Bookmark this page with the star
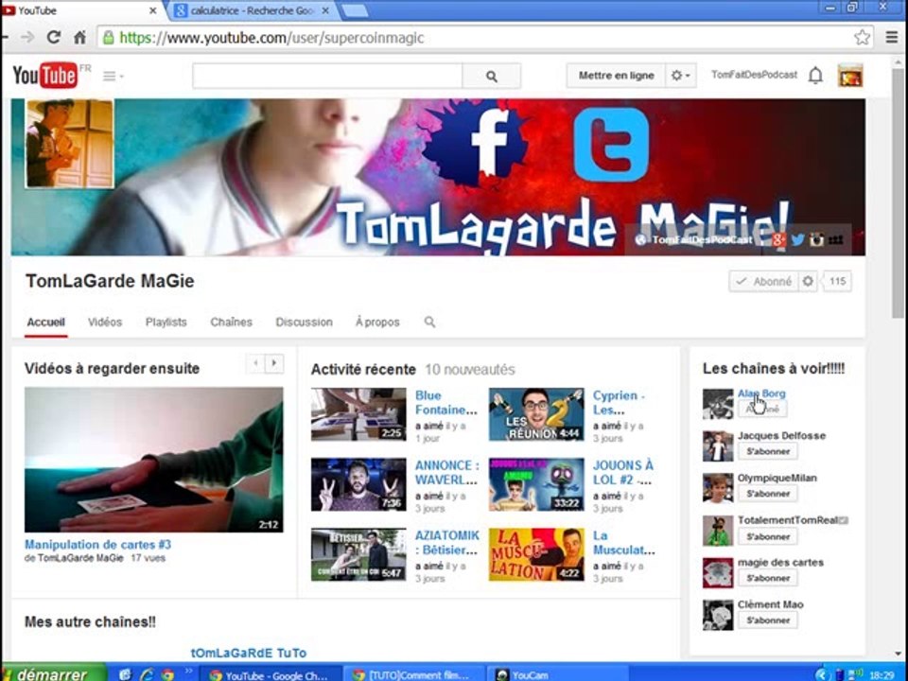 point(862,38)
